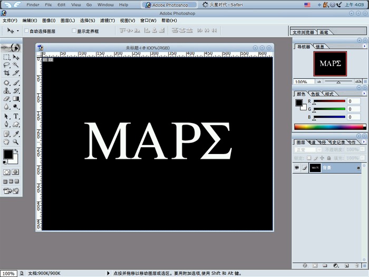
Task: Expand the status bar info arrow
Action: (109, 273)
